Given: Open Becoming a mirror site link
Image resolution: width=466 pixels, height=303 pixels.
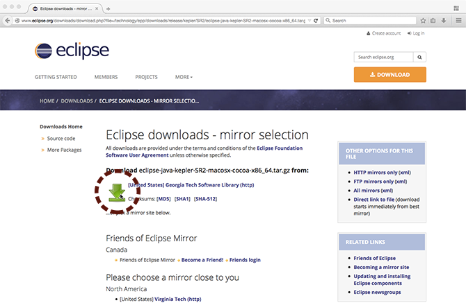Looking at the screenshot, I should [x=381, y=267].
